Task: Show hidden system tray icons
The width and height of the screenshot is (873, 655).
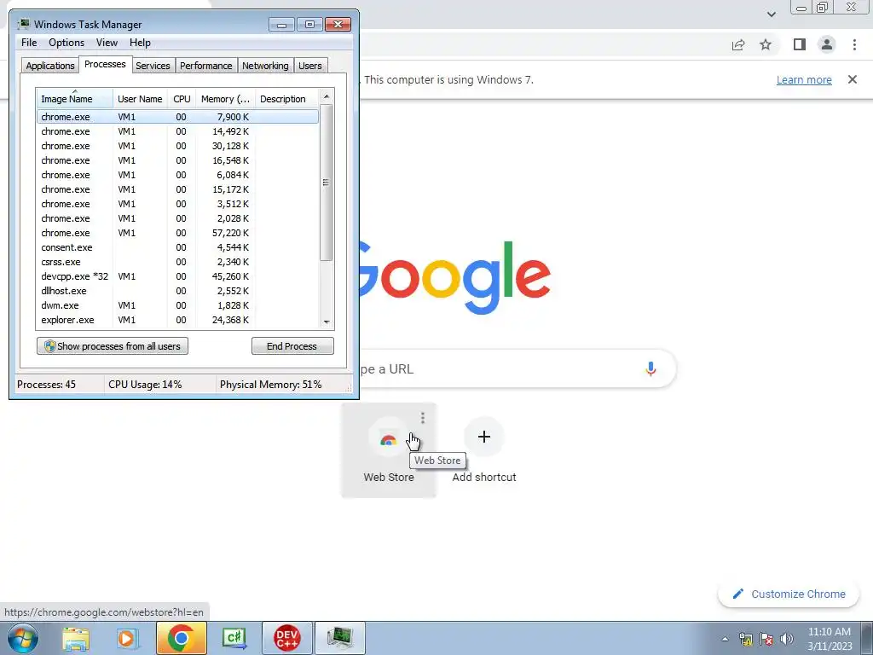Action: pos(725,639)
